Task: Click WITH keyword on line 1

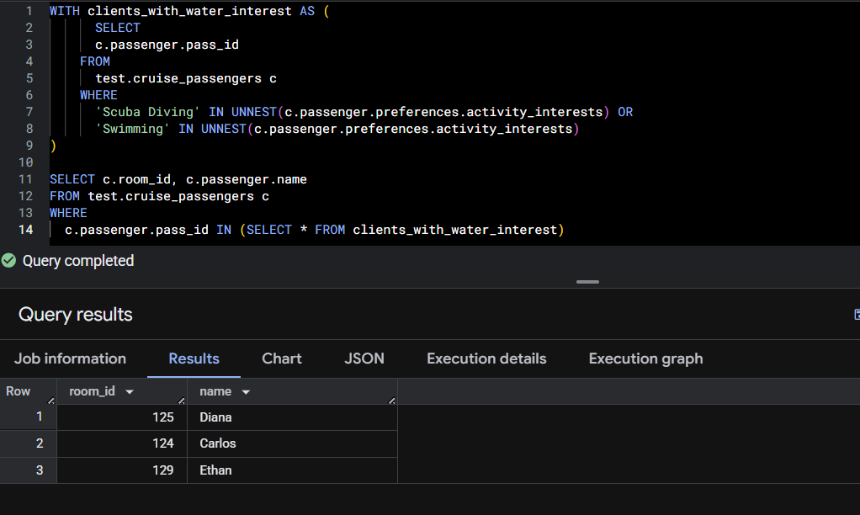Action: pos(64,11)
